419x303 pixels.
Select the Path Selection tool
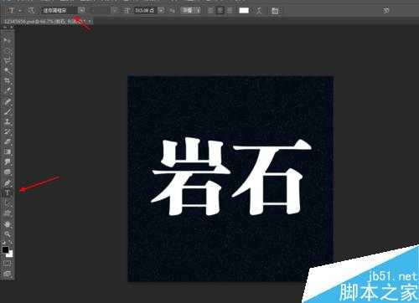[8, 203]
